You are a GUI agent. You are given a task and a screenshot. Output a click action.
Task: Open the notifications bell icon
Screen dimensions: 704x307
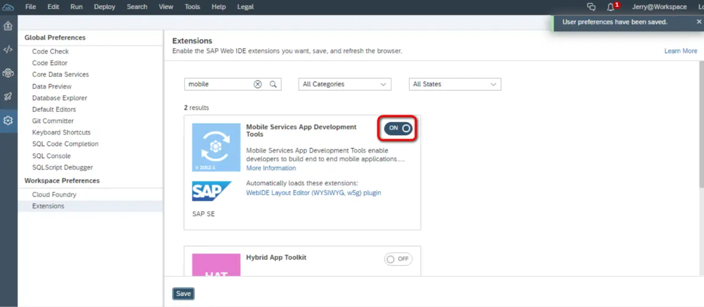[610, 7]
